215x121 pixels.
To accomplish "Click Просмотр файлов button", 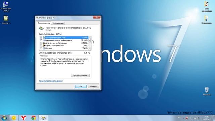I will coord(80,75).
